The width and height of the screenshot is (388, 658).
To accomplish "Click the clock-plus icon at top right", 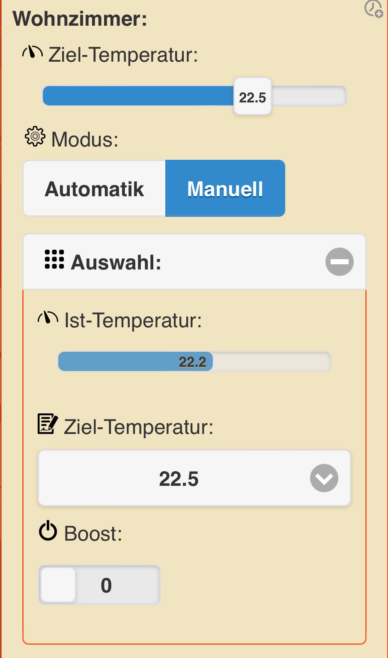I will coord(373,9).
